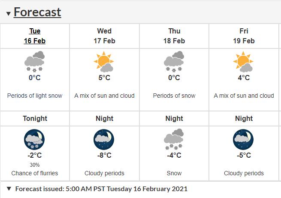The image size is (281, 198).
Task: Click the Tonight header cell
Action: [35, 119]
